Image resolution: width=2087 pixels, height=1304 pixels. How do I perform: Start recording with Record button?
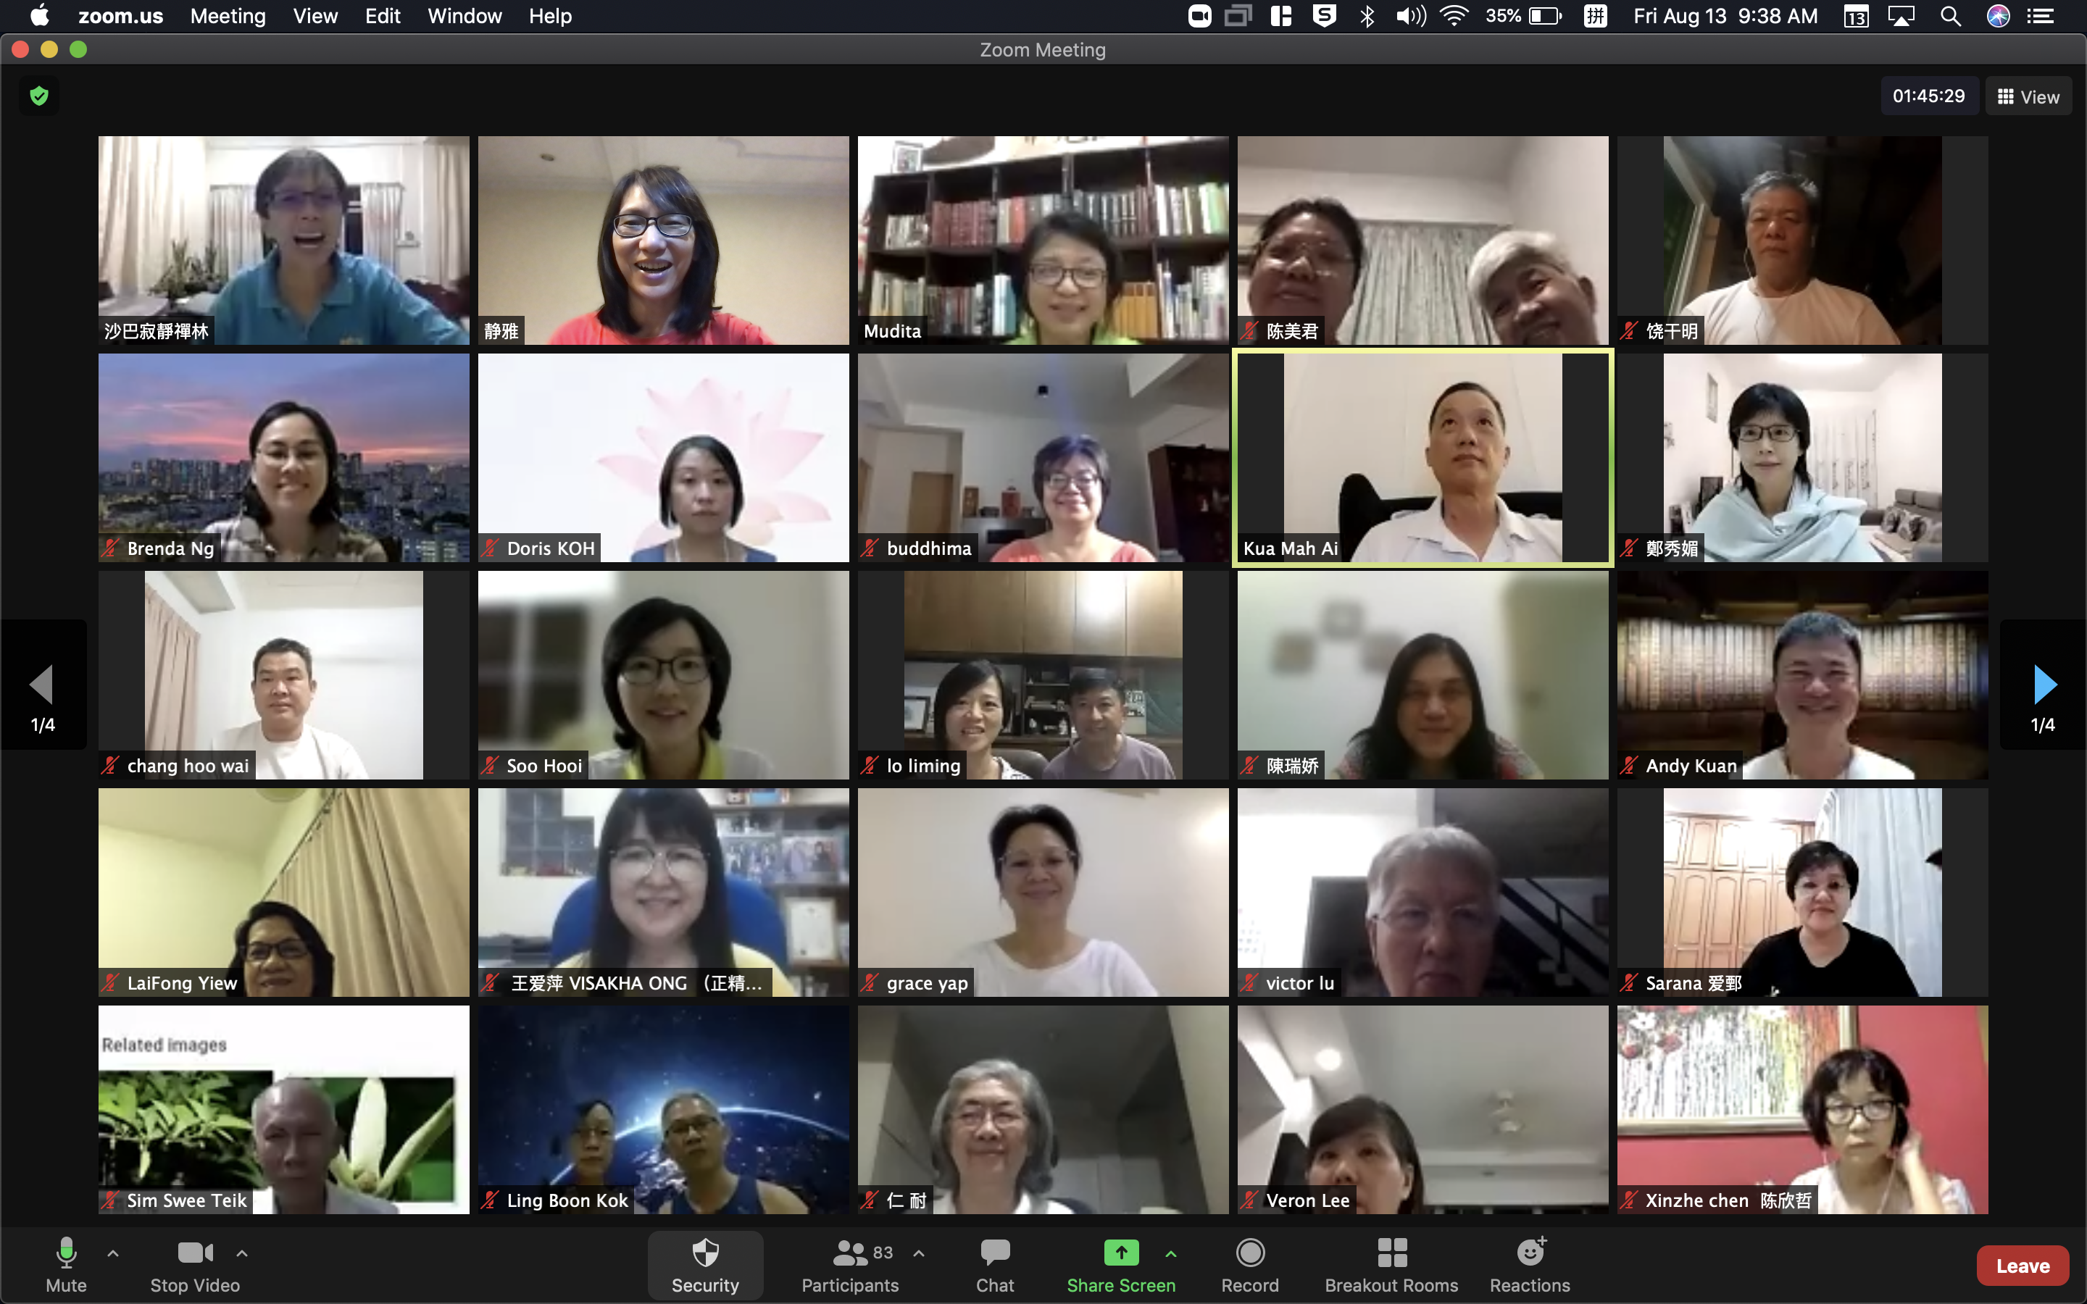point(1249,1264)
